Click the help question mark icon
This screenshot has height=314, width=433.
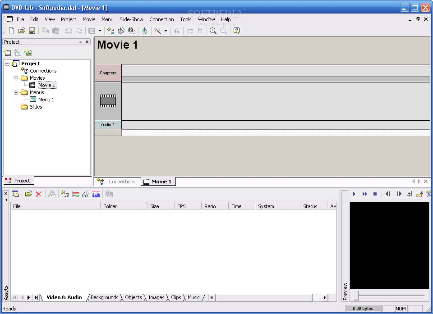(237, 31)
